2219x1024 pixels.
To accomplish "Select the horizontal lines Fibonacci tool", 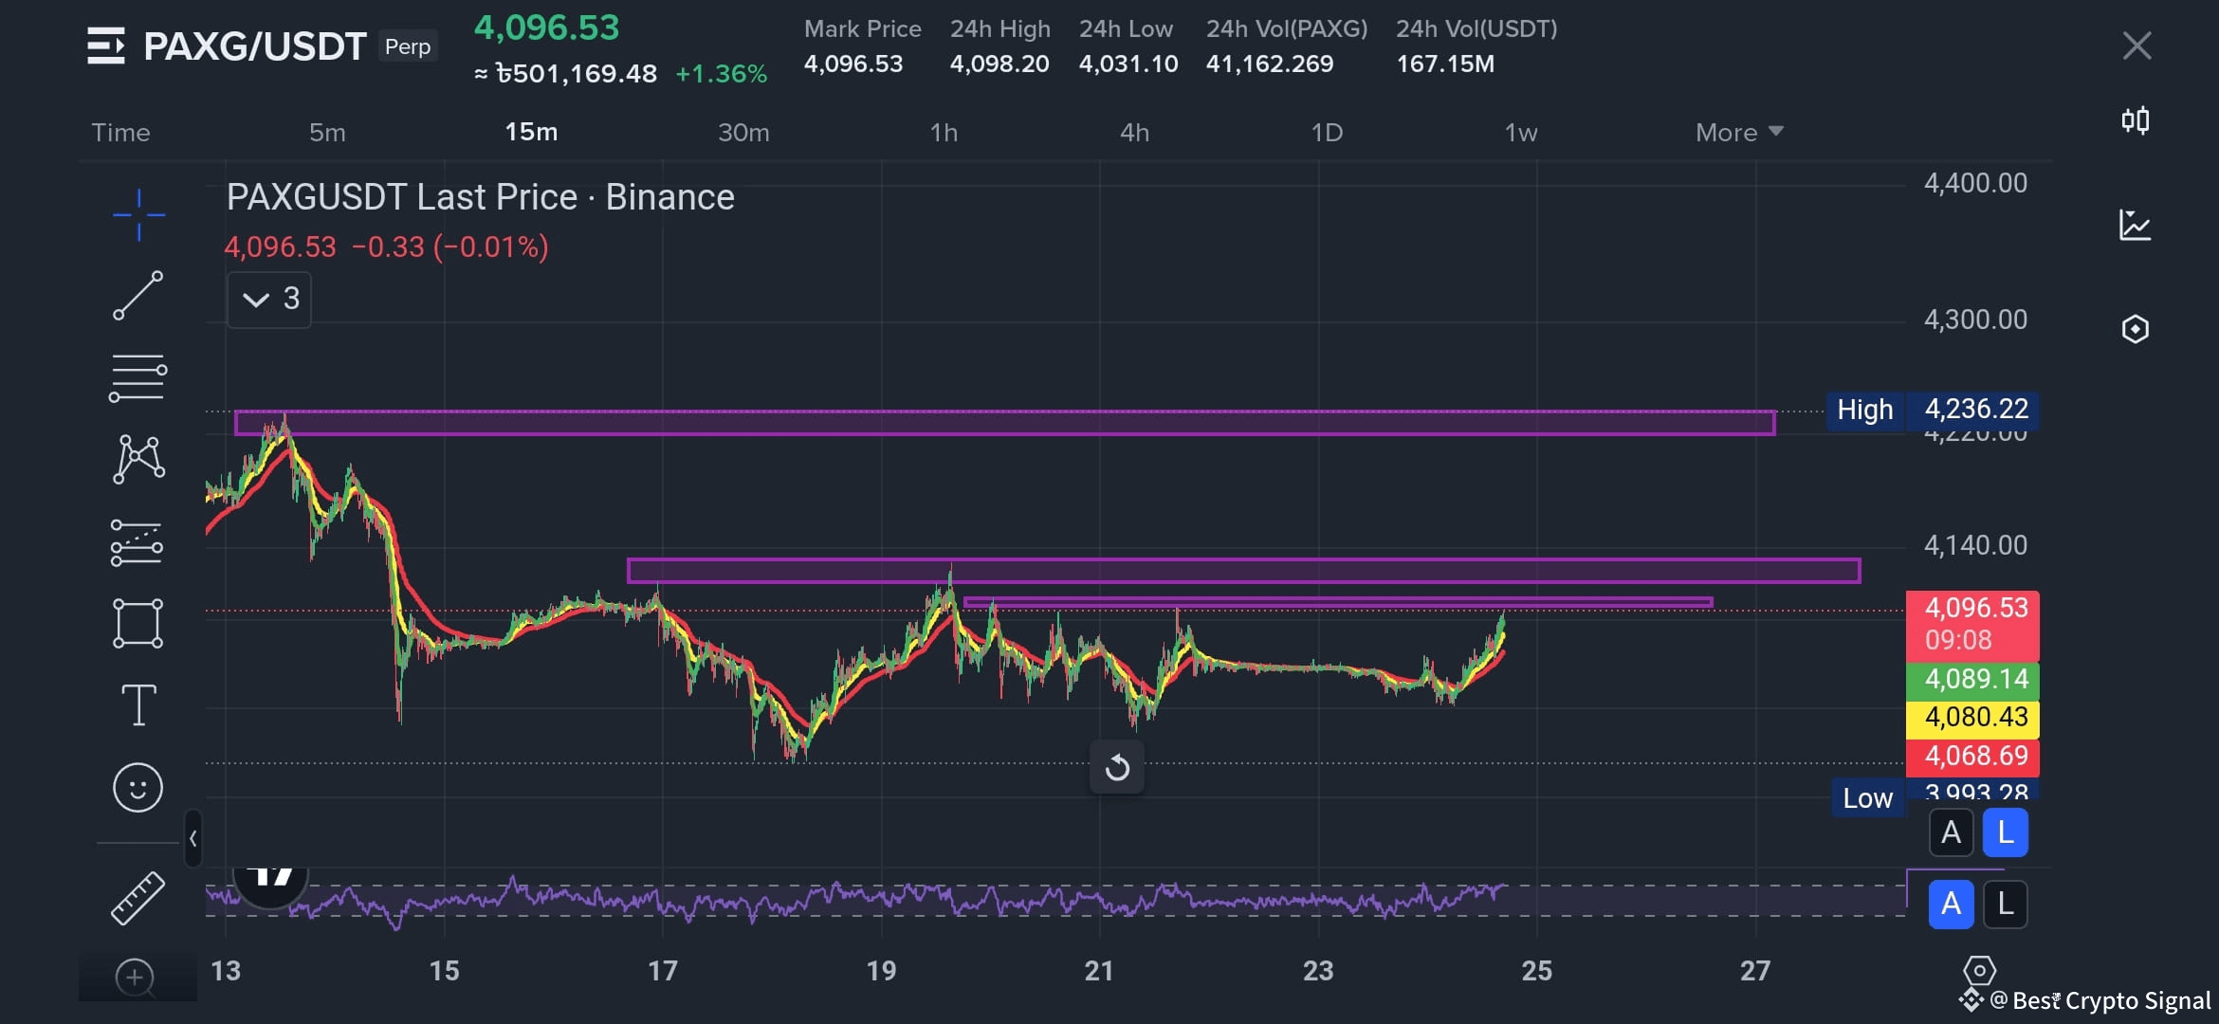I will tap(138, 377).
